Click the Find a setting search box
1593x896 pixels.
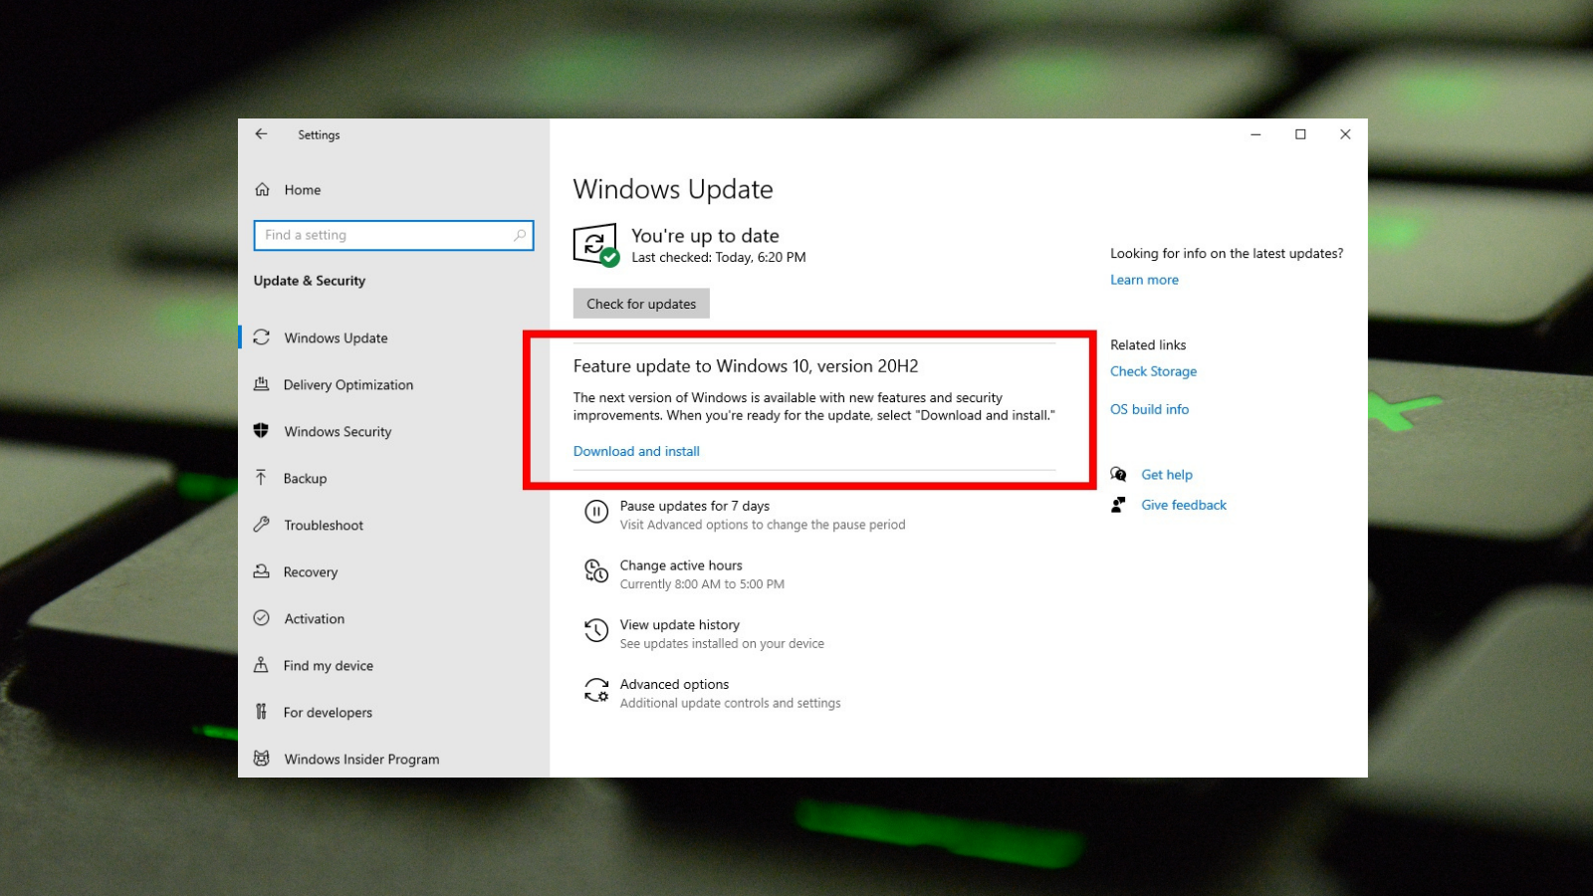pos(393,235)
